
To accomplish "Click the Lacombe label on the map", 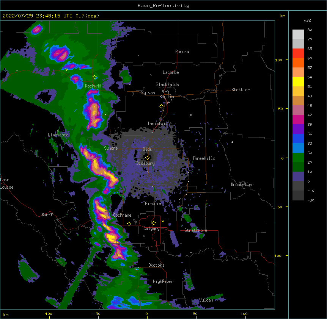I will [x=171, y=72].
